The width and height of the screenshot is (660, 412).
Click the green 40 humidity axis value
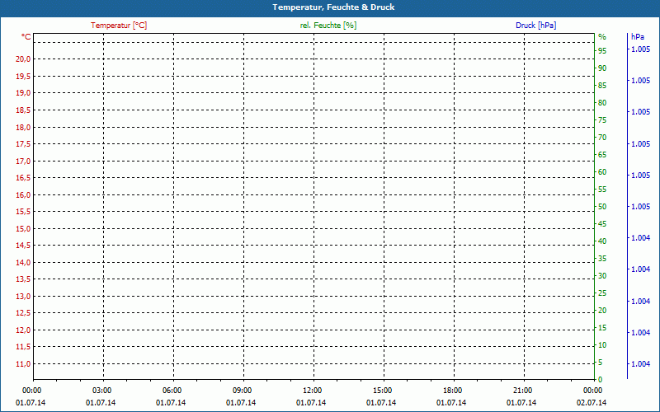602,241
